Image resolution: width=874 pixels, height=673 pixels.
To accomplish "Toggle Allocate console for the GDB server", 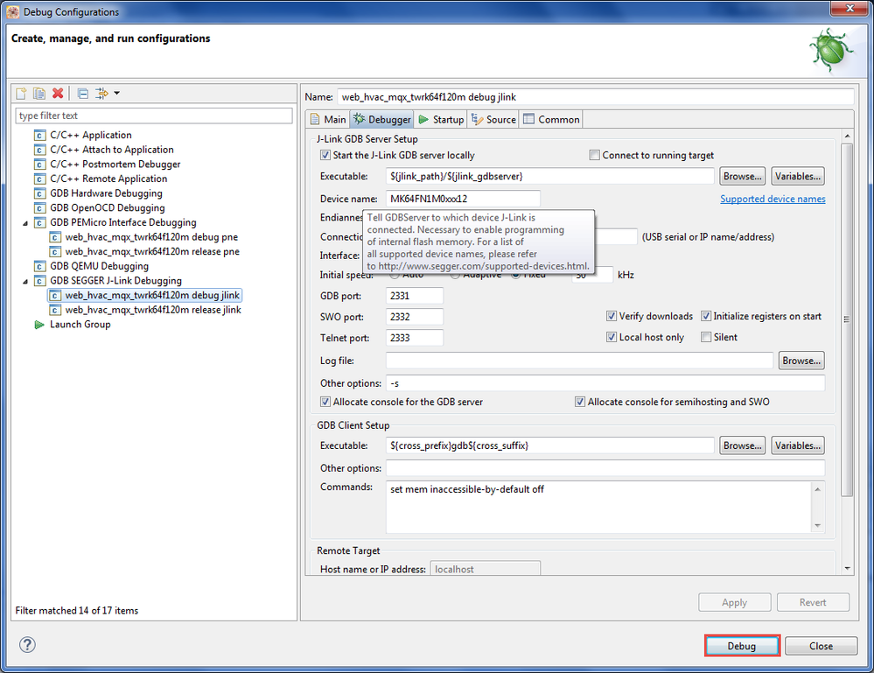I will [x=325, y=402].
